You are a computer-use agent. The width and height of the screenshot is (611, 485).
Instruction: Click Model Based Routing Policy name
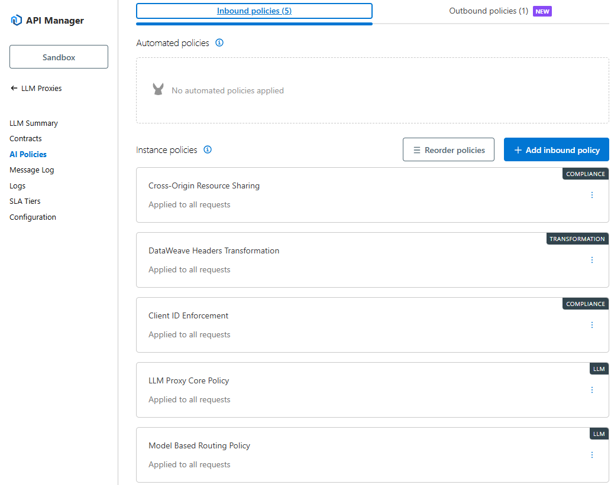(x=199, y=445)
